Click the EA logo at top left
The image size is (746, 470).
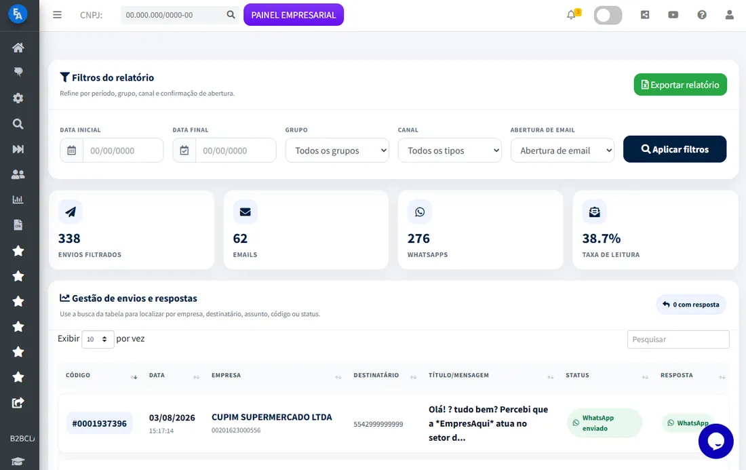[x=18, y=14]
